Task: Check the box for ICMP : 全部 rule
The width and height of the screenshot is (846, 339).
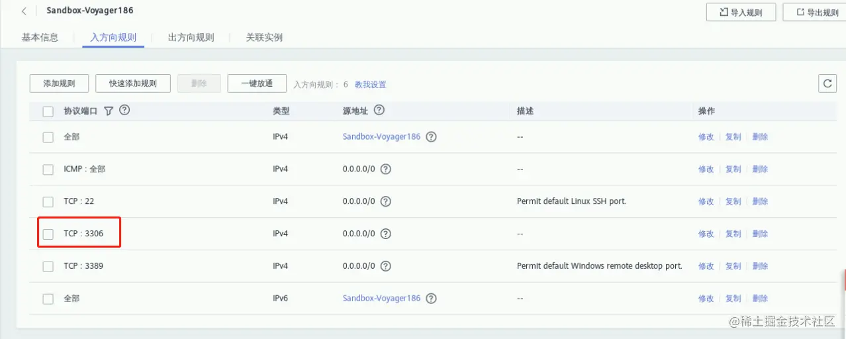Action: 48,169
